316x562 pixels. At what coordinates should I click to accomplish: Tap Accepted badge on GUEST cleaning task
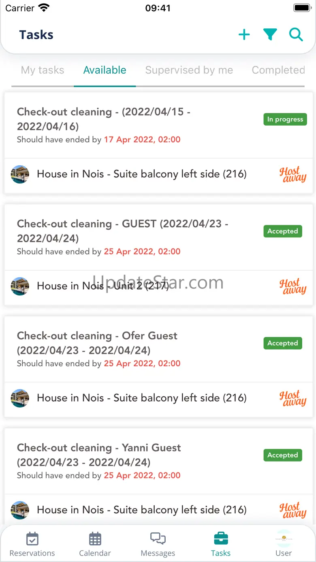(x=283, y=231)
